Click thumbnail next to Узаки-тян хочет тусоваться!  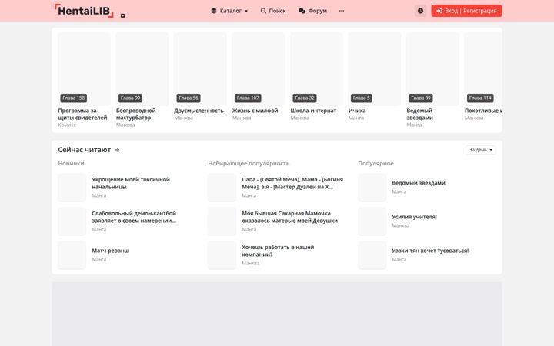372,255
